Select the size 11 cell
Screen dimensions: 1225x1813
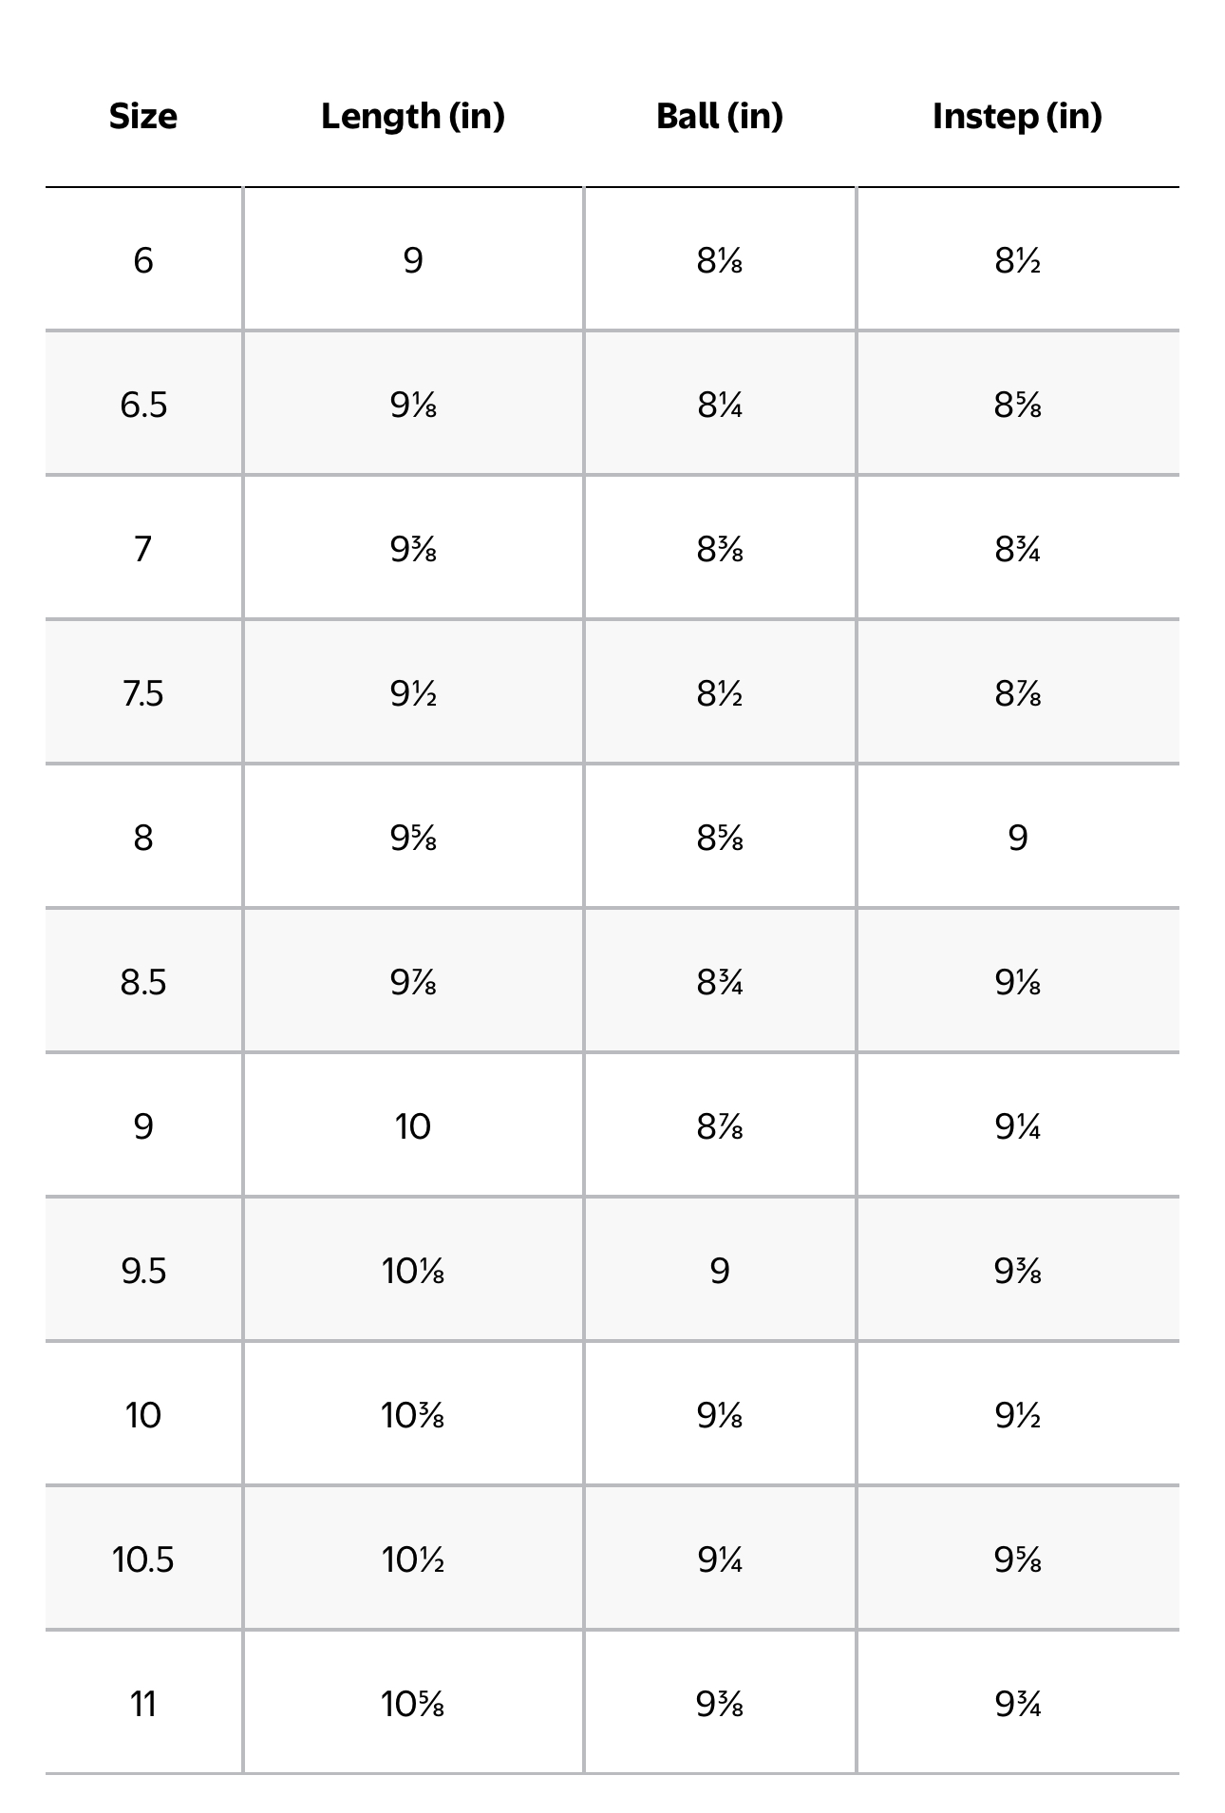[143, 1704]
